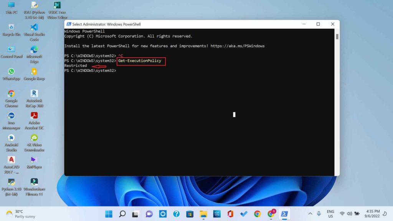This screenshot has height=221, width=393.
Task: Open Wi-Fi network quick settings
Action: tap(342, 214)
